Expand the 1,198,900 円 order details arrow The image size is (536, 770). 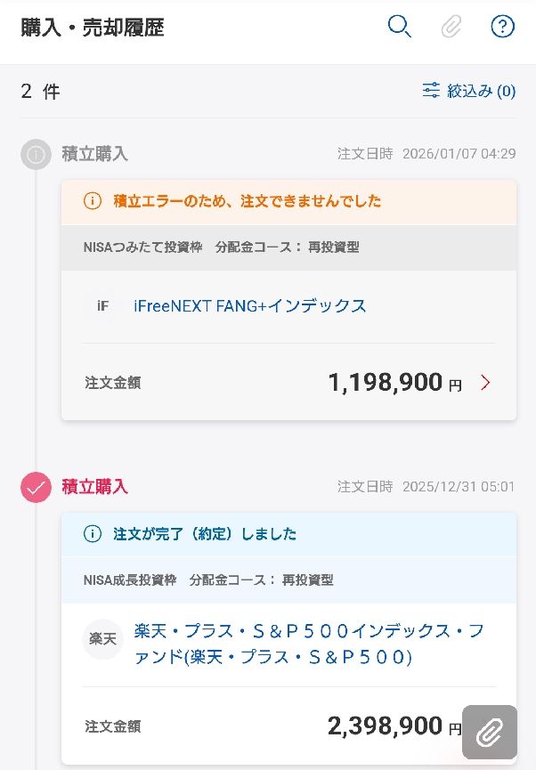(x=485, y=383)
